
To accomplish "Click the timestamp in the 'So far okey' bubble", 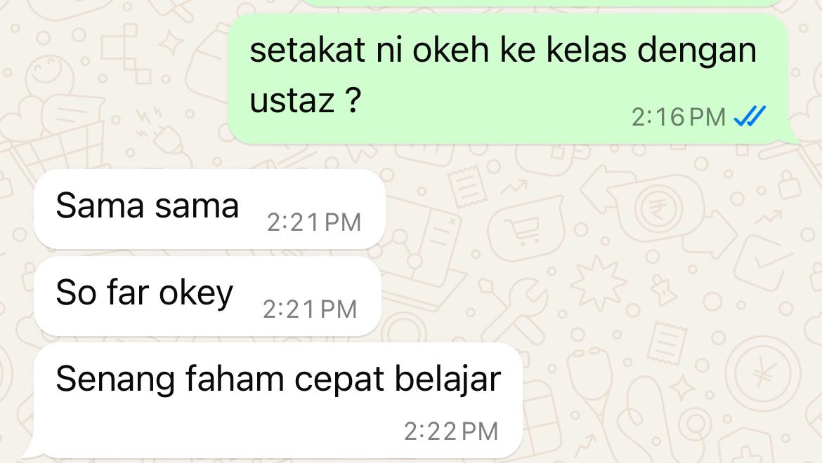I will (310, 309).
